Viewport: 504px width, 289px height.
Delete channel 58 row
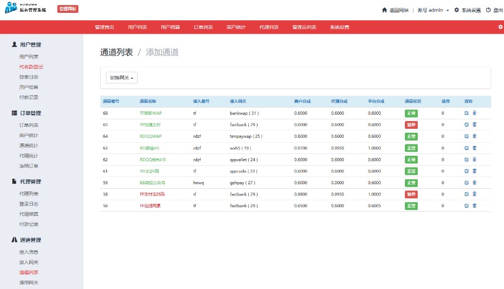(474, 194)
